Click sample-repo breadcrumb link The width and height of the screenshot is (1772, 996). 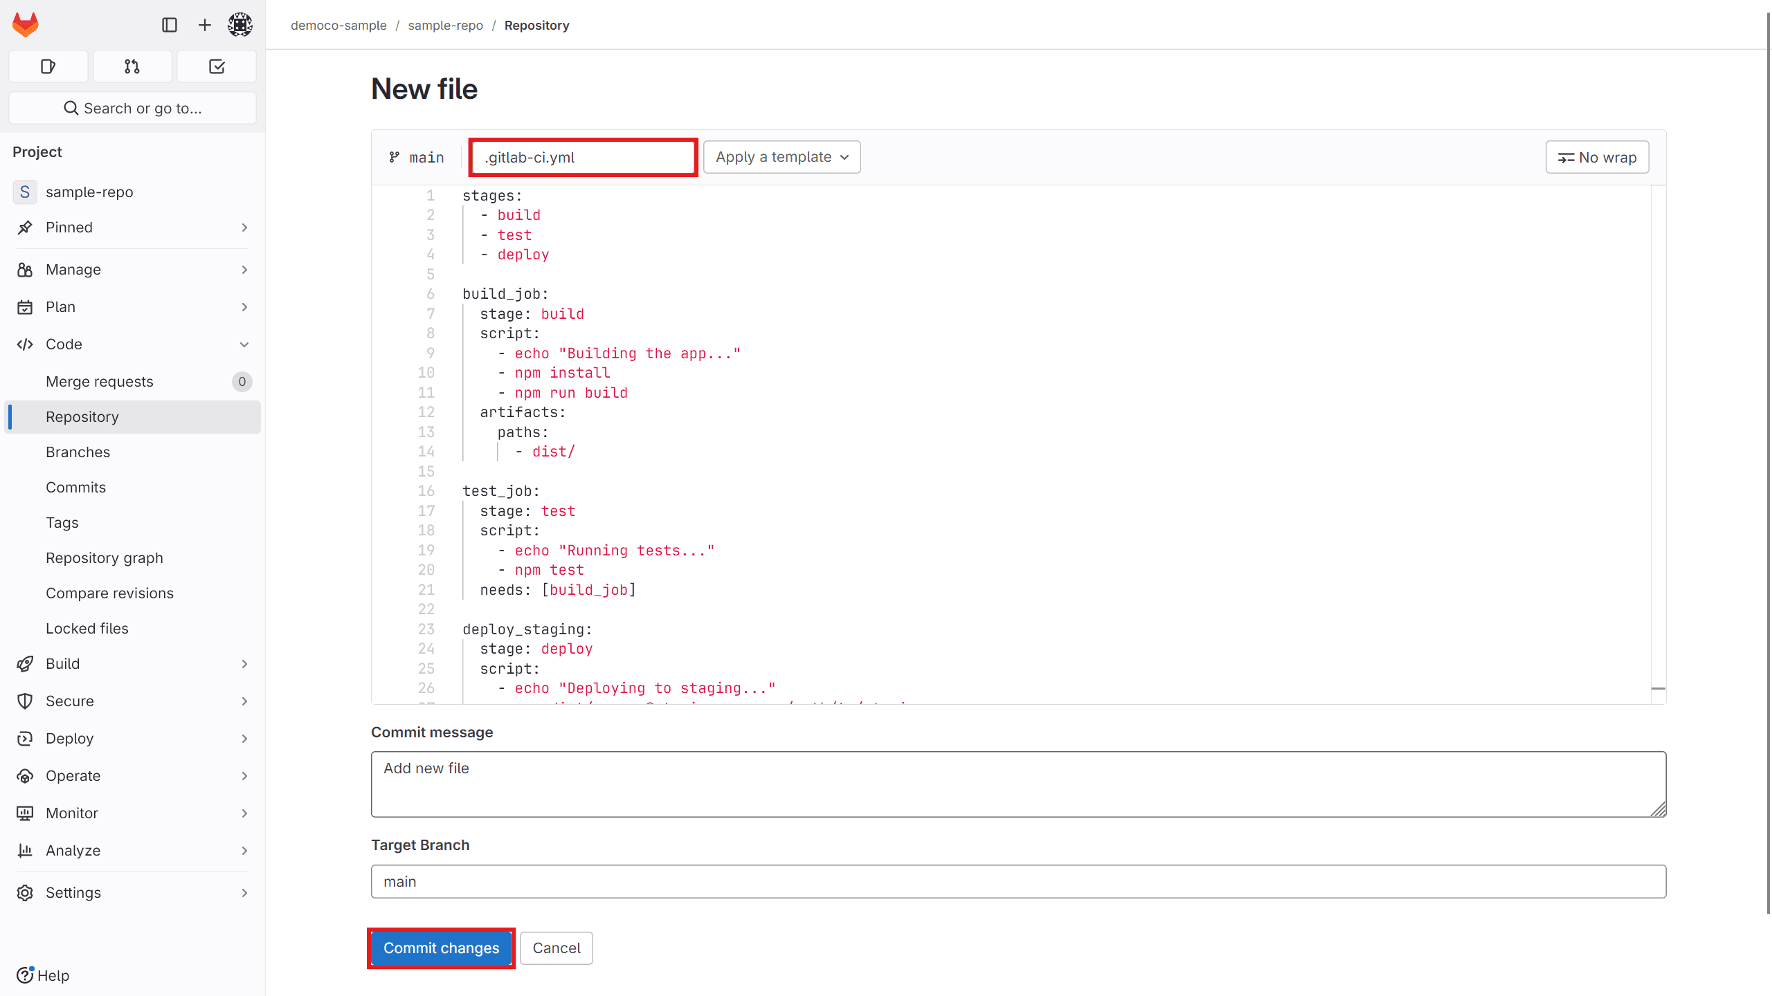click(445, 25)
